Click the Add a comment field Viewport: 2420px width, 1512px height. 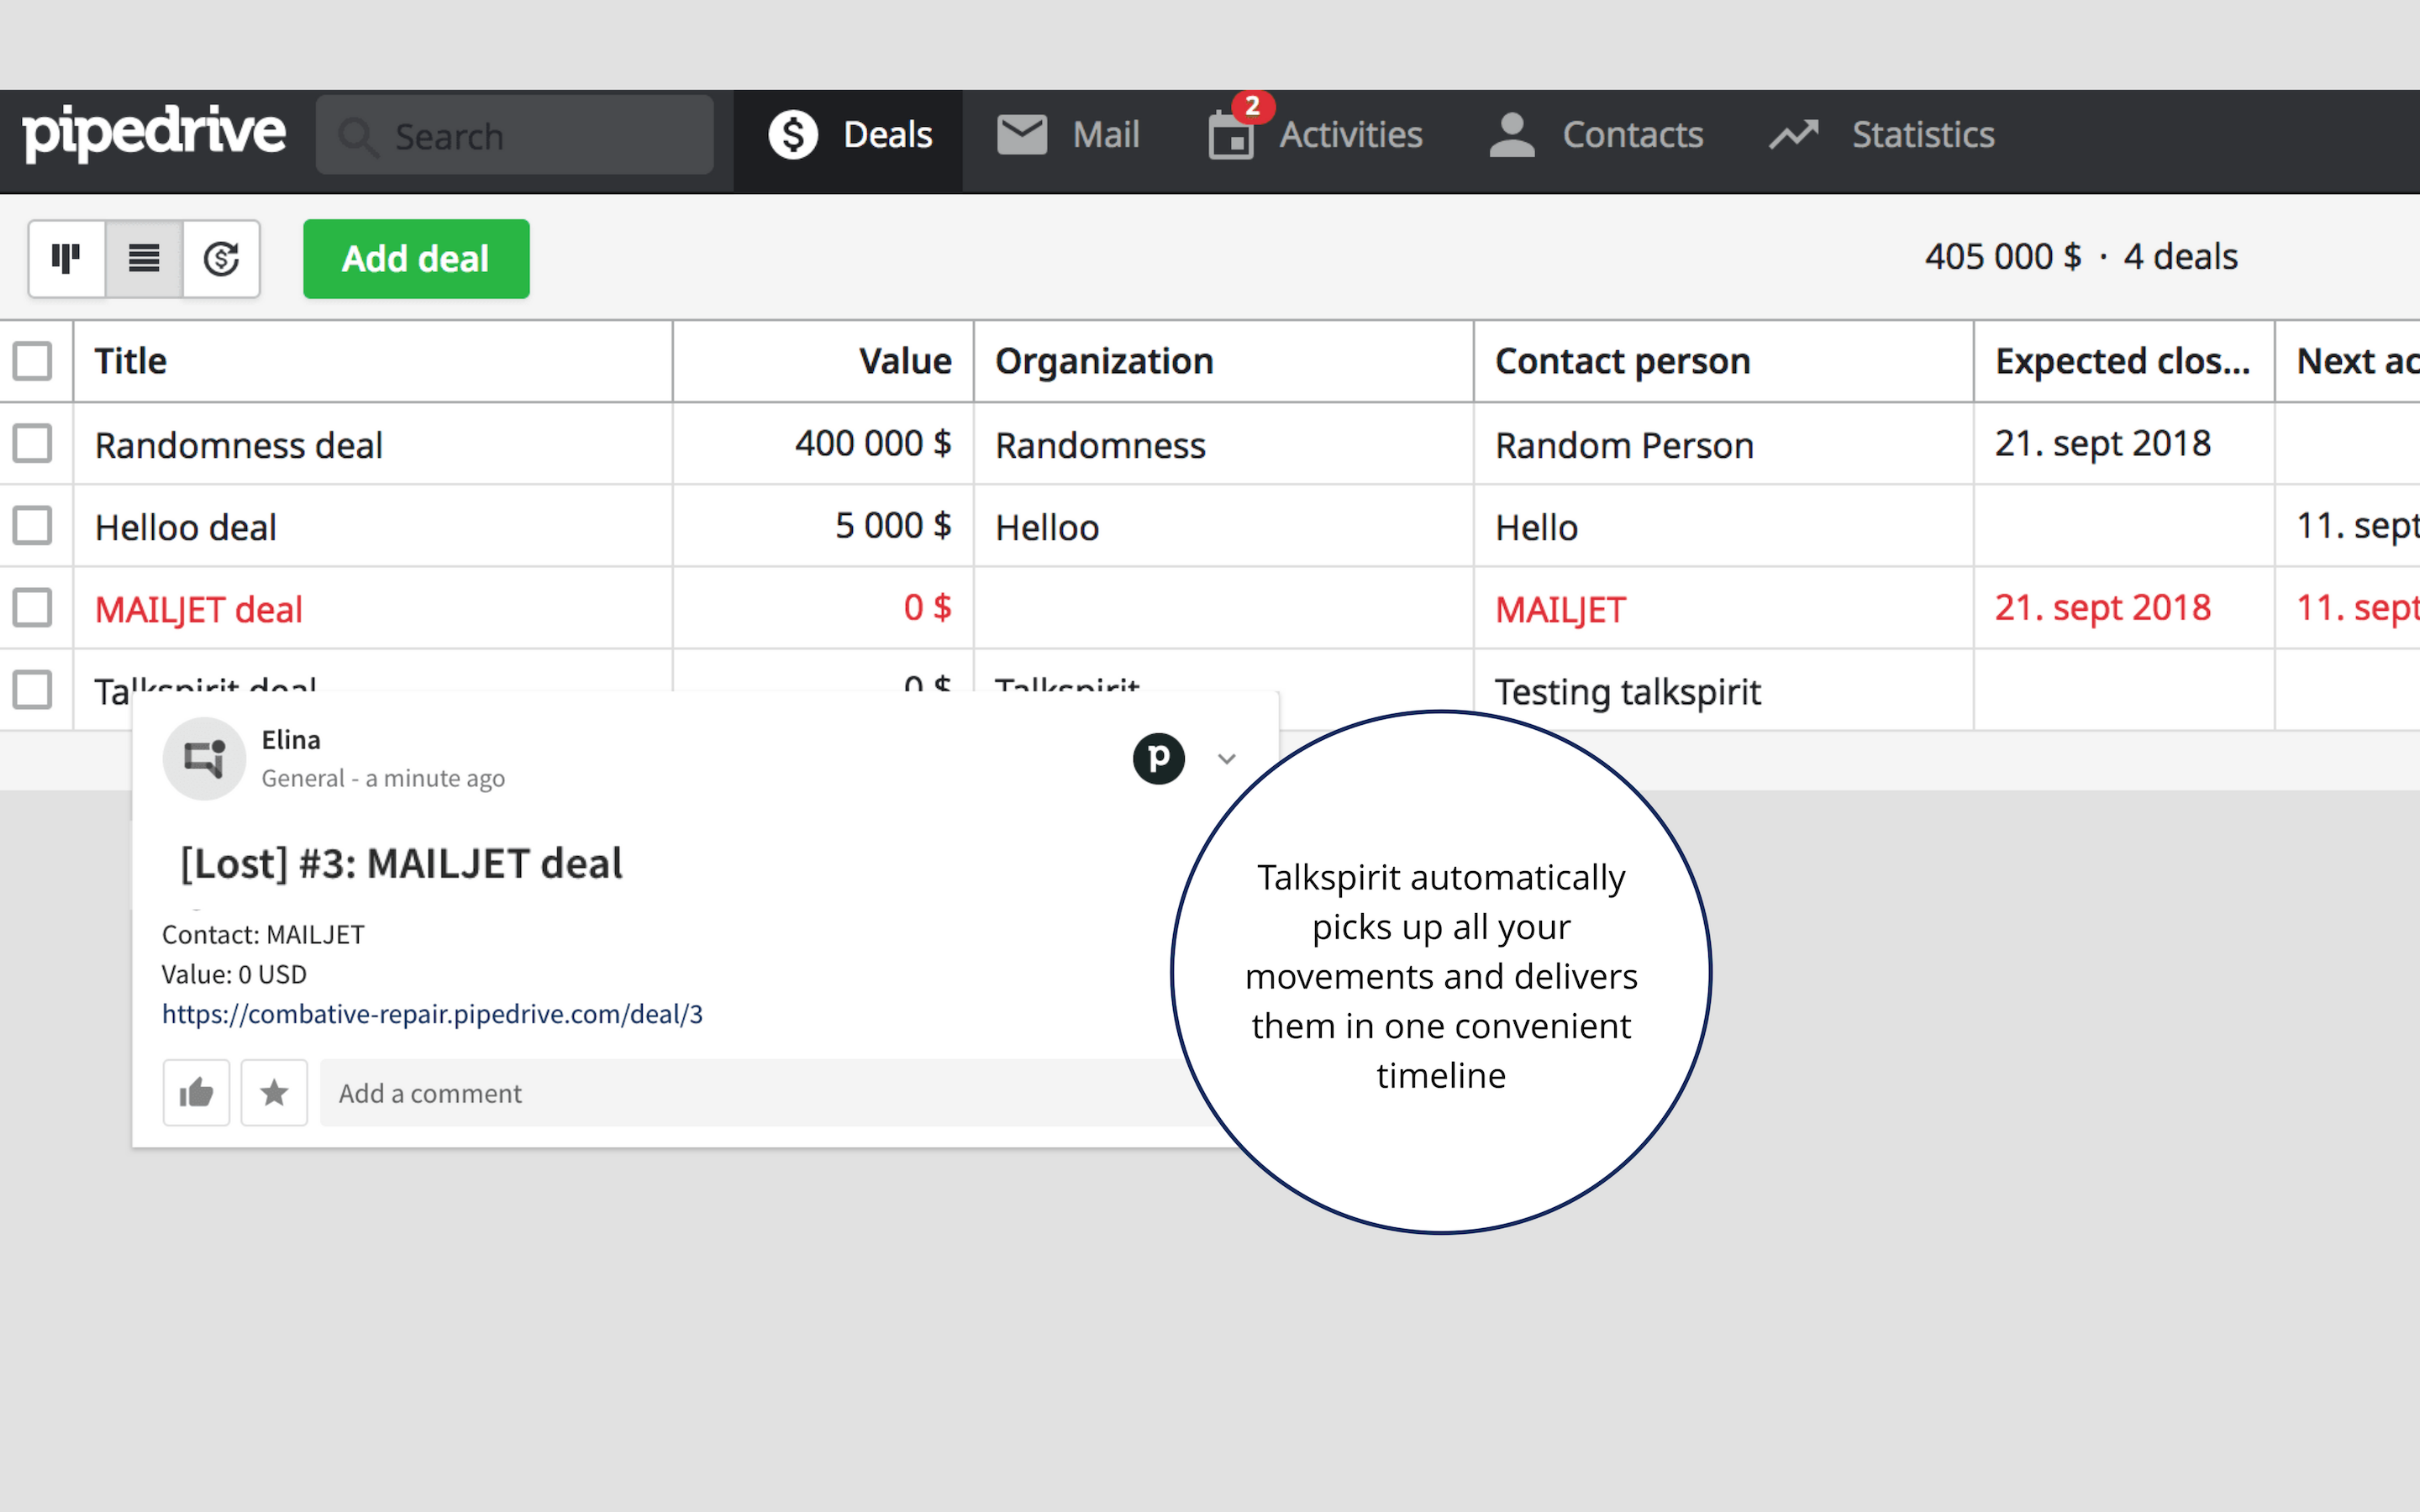click(760, 1093)
